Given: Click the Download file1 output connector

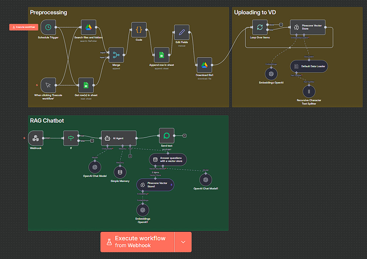Looking at the screenshot, I should point(212,65).
